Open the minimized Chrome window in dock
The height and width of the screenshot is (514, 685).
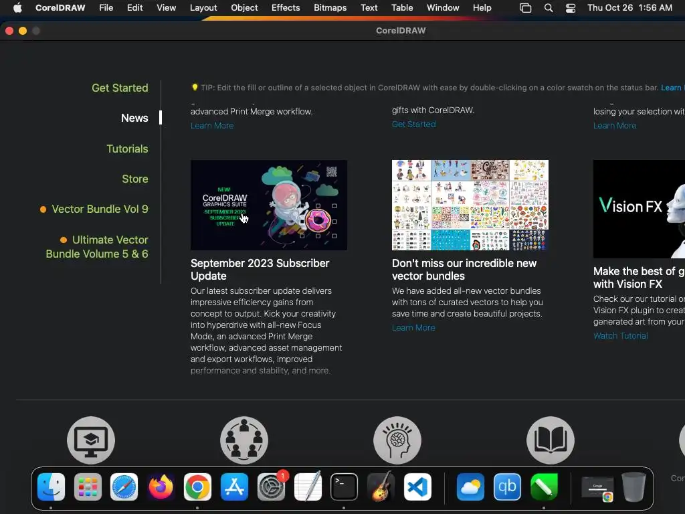click(x=597, y=489)
